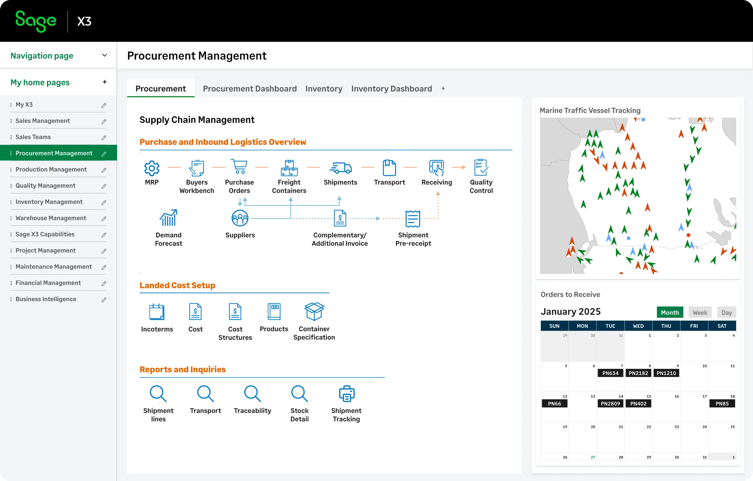Open the MRP gear icon
Viewport: 753px width, 481px height.
[152, 168]
